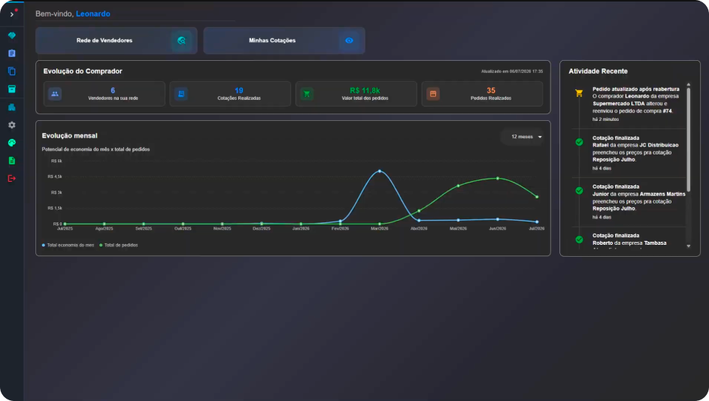Image resolution: width=709 pixels, height=401 pixels.
Task: Open the 12 meses period dropdown
Action: [x=526, y=137]
